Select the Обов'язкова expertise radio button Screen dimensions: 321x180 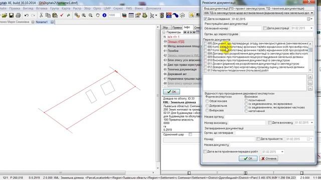pos(207,101)
